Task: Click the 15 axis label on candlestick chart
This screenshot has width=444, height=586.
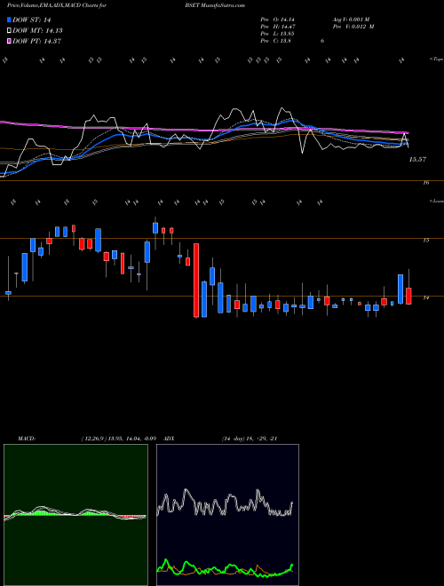Action: [x=425, y=240]
